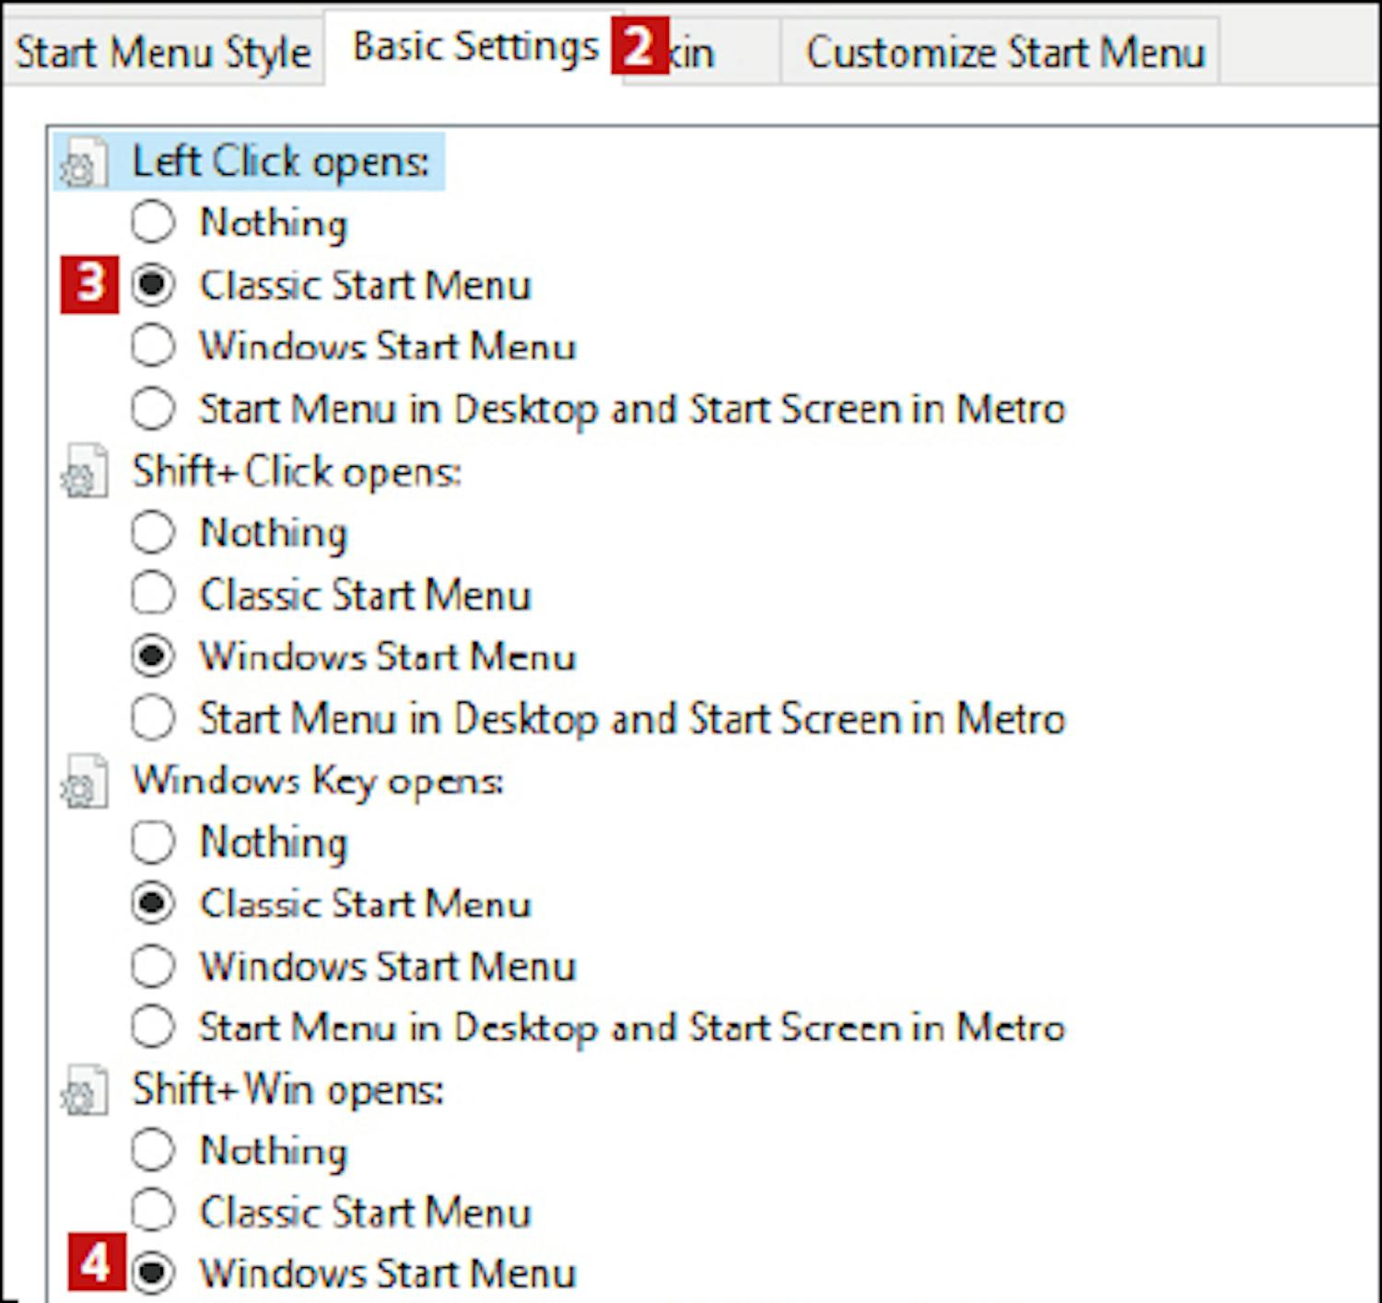Set Windows Key opens to Nothing
The height and width of the screenshot is (1303, 1382).
click(x=152, y=842)
